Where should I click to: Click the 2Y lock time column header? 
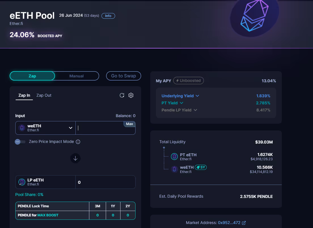coord(128,206)
